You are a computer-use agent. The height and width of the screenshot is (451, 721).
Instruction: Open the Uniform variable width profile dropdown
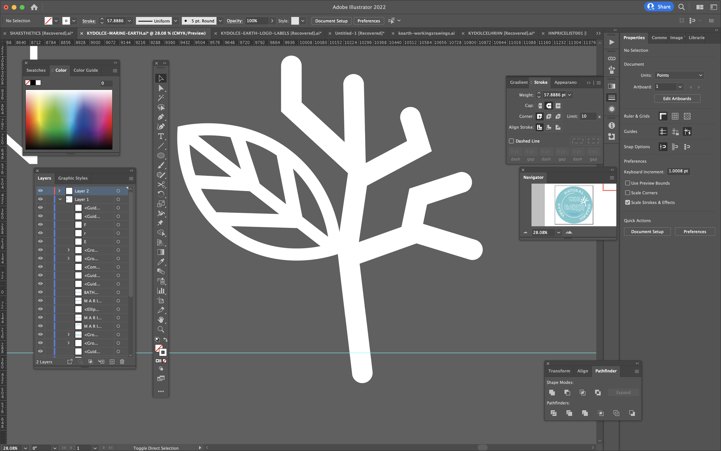(x=176, y=21)
